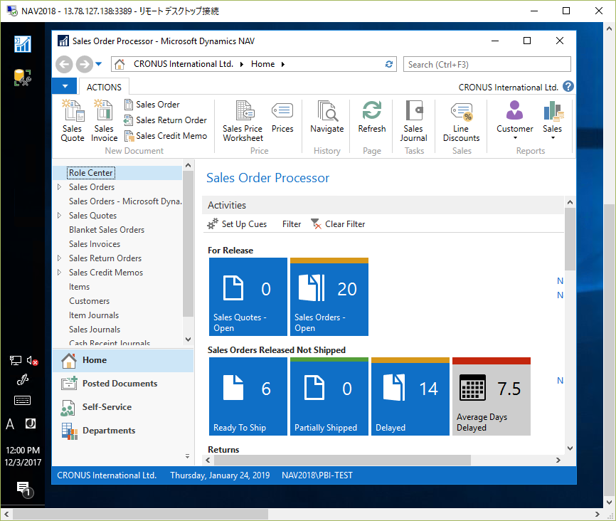The image size is (616, 521).
Task: Open the Sales Quotes - Open cue tile
Action: 248,297
